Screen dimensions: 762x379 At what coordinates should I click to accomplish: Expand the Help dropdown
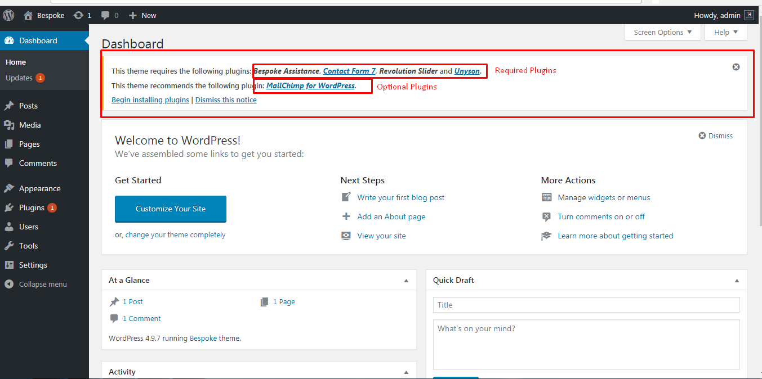[726, 33]
